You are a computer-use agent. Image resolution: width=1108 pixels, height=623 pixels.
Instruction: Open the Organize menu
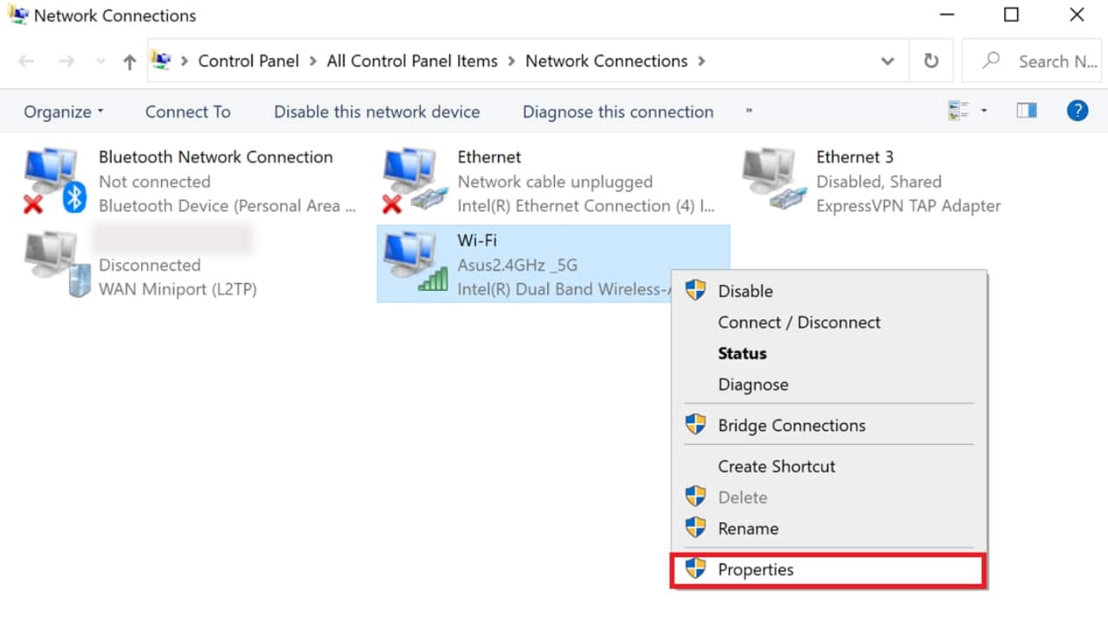(x=63, y=112)
